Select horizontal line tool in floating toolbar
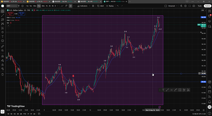The width and height of the screenshot is (212, 116). tap(171, 90)
